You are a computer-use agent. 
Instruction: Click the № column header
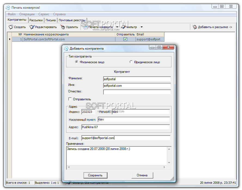17,34
